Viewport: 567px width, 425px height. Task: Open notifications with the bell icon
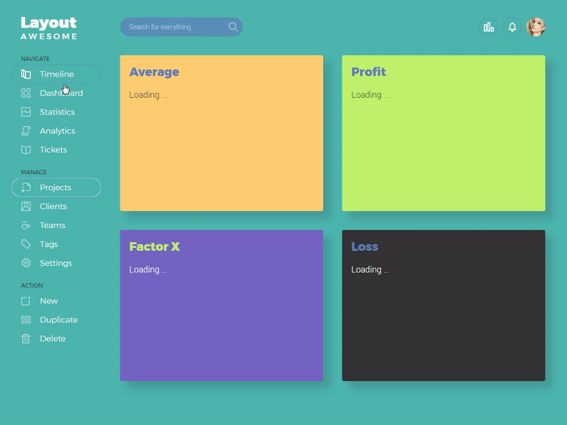(512, 26)
